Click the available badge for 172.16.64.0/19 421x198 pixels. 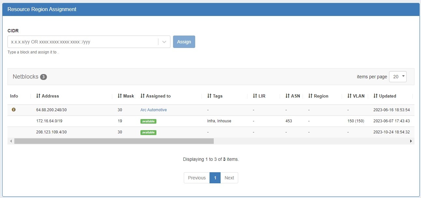coord(148,121)
